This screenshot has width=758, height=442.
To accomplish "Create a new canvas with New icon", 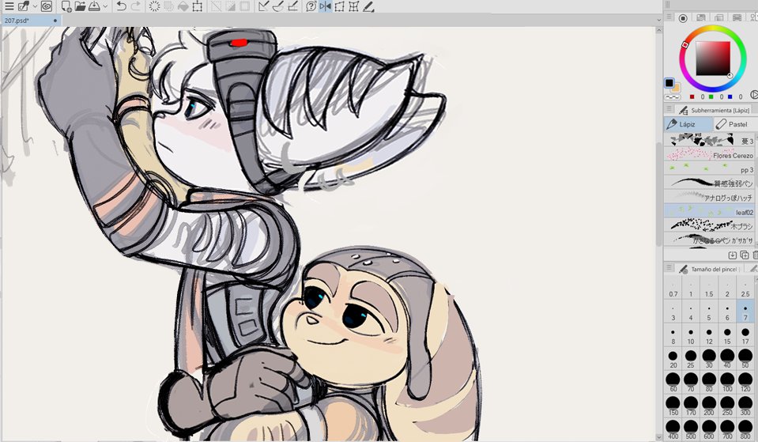I will [66, 6].
